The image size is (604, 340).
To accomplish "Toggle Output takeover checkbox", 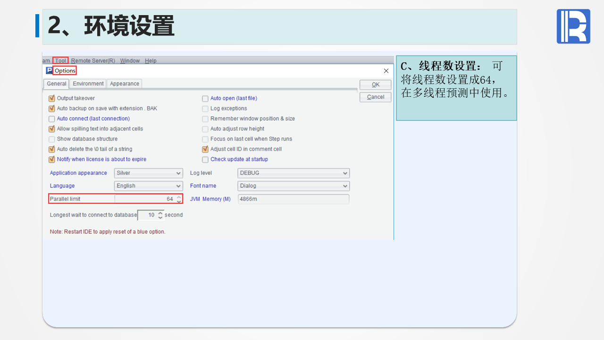I will 52,98.
